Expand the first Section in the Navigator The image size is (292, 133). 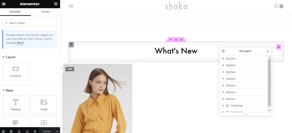223,59
